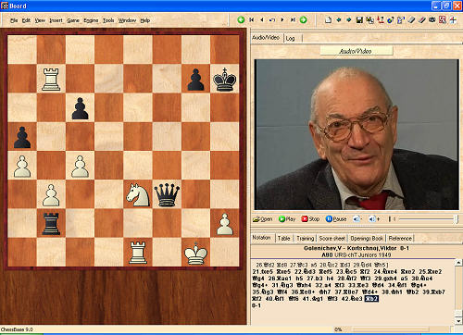Click the blue window layout icon
The image size is (463, 335).
pos(401,20)
